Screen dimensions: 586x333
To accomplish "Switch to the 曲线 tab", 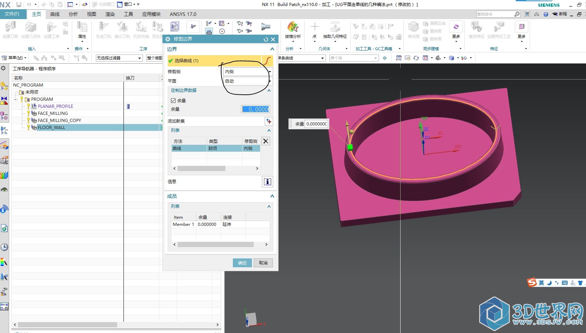I will pyautogui.click(x=55, y=14).
